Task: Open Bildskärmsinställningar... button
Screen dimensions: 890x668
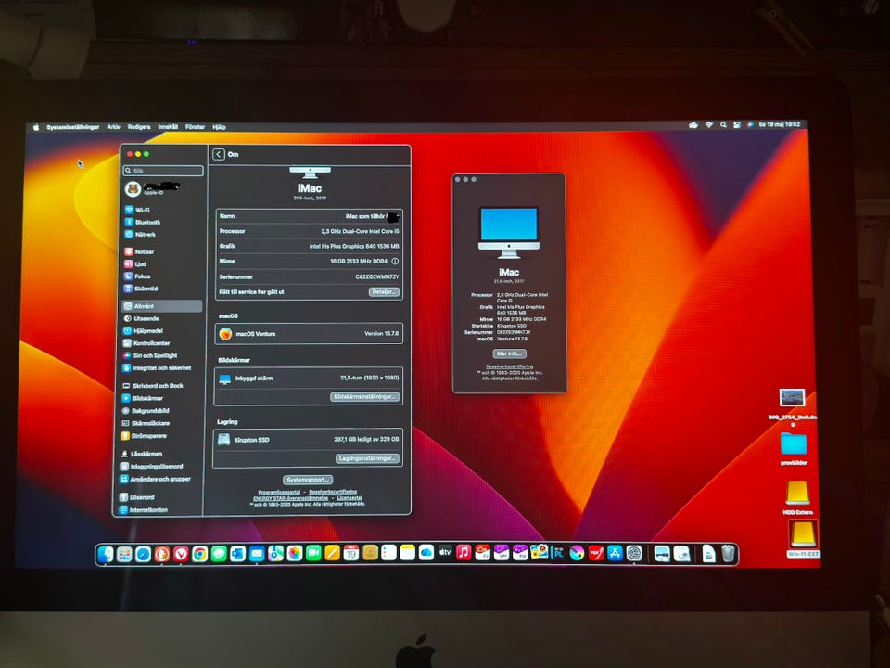Action: (x=365, y=396)
